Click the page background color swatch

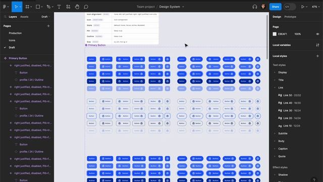tap(275, 34)
